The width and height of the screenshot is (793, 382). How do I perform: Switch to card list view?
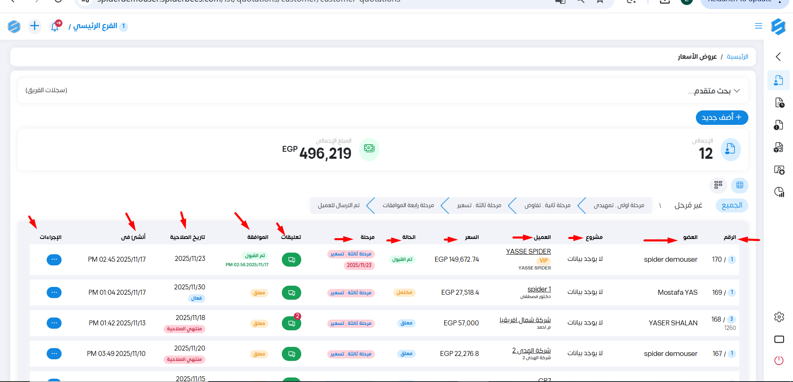point(718,185)
